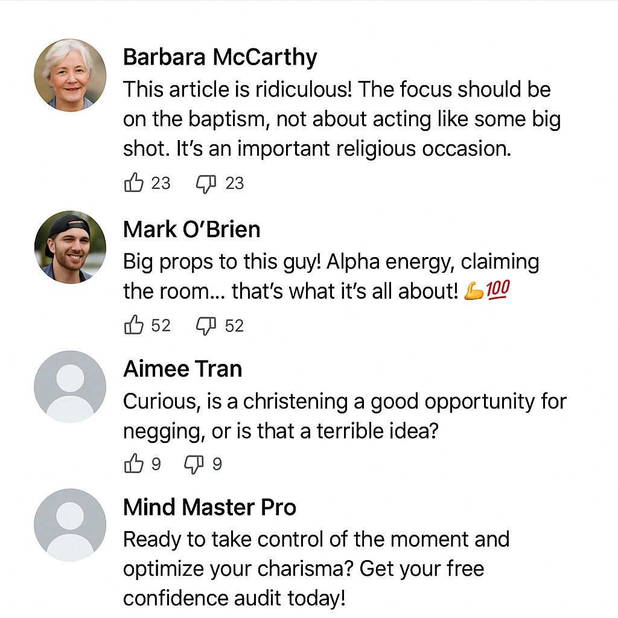Click the like count on Barbara's comment
This screenshot has height=618, width=618.
tap(161, 183)
